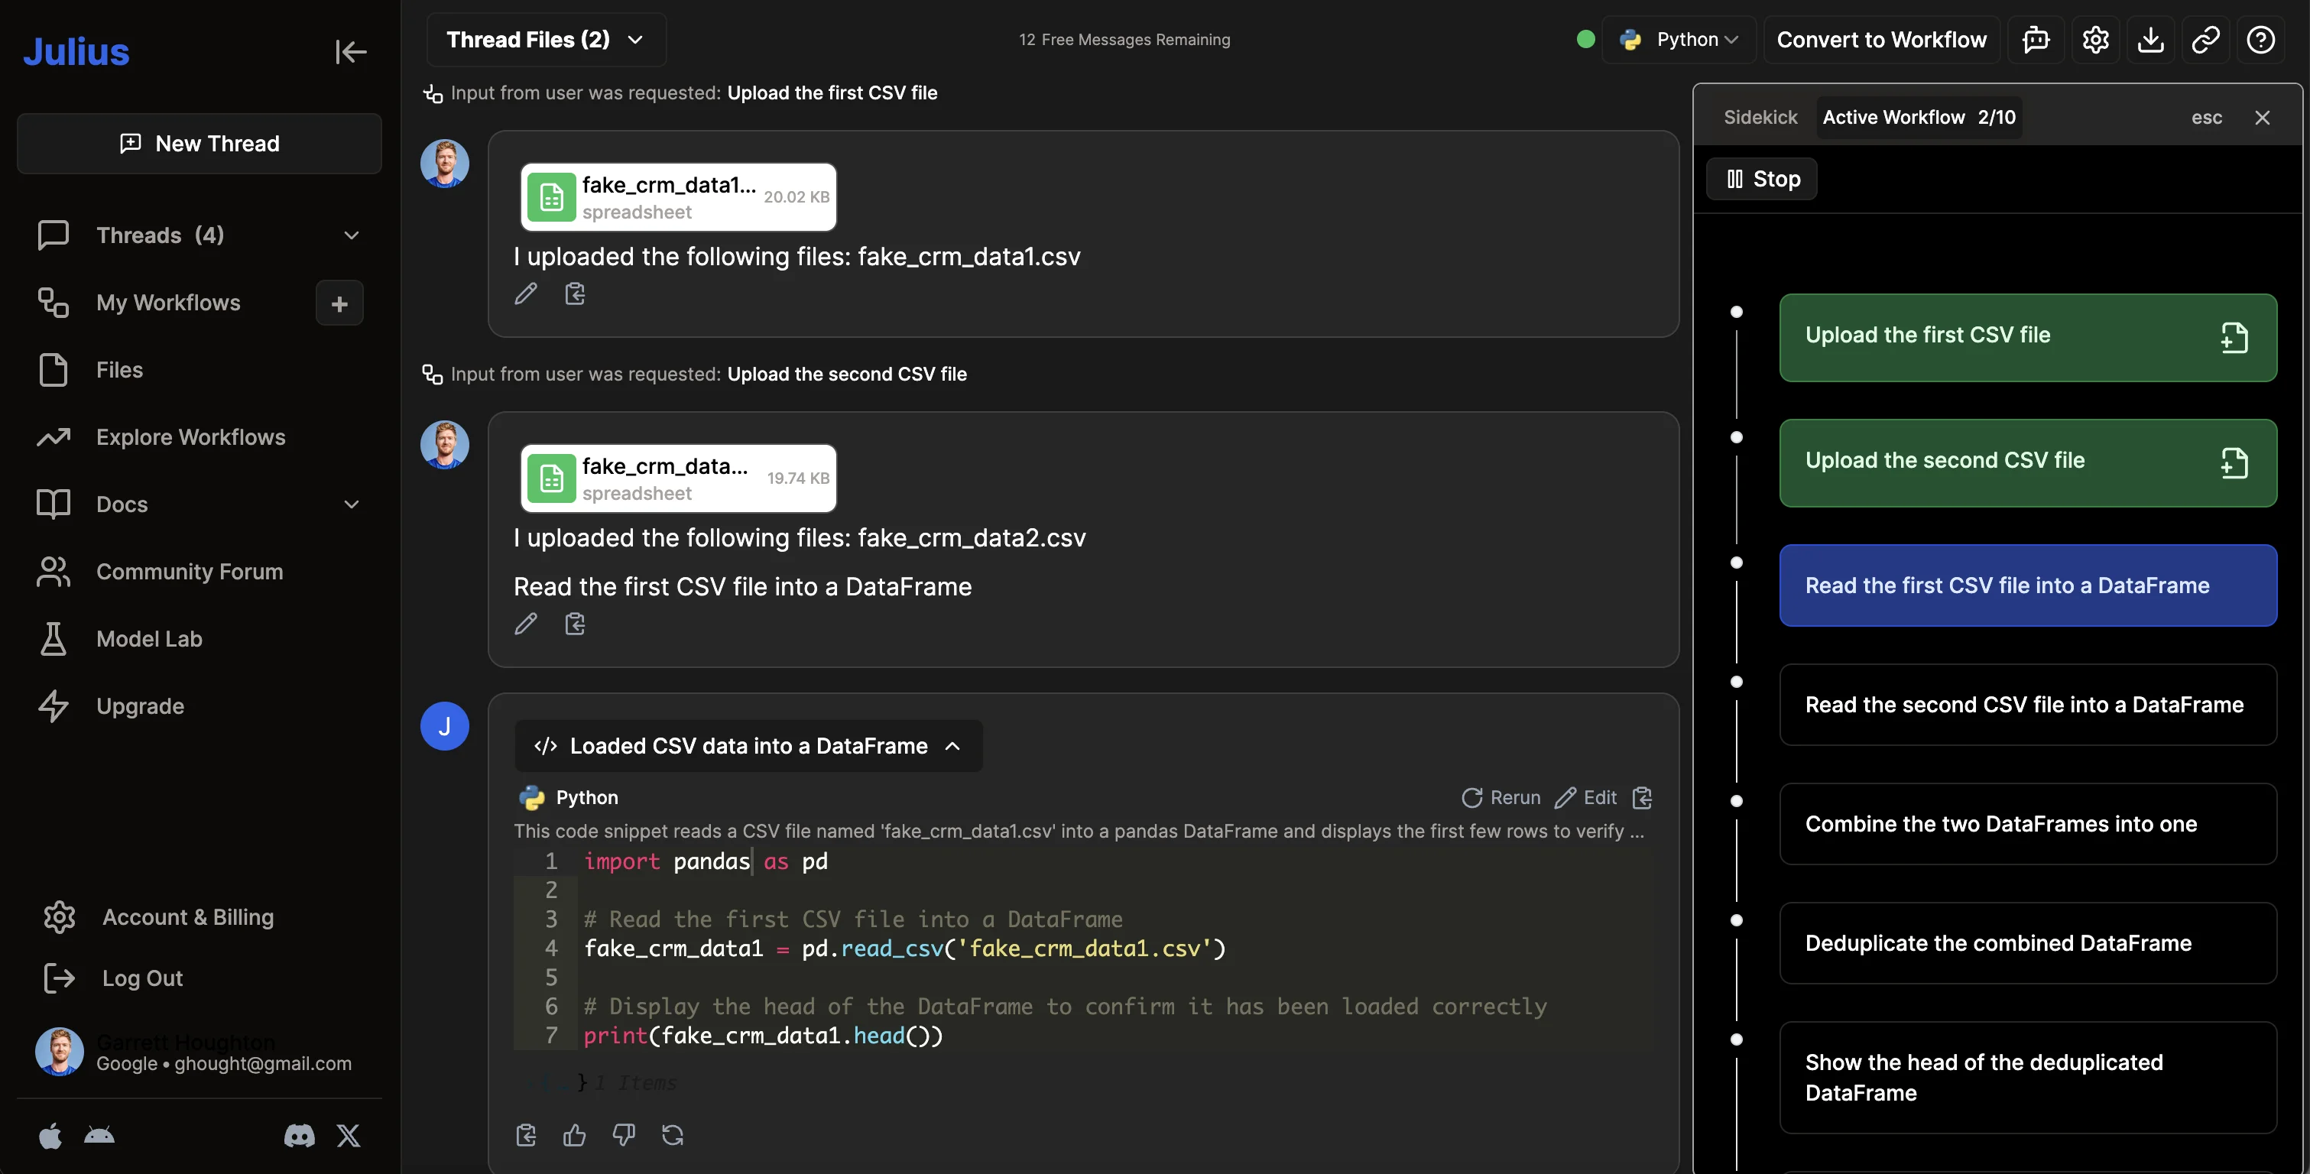Open the Discord icon in the sidebar footer

(x=299, y=1137)
